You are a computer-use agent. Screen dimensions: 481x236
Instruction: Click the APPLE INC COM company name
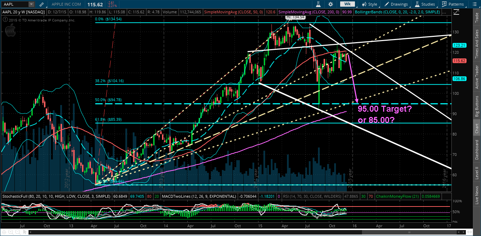66,4
